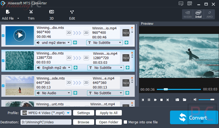Click Apply to All button
This screenshot has width=219, height=128.
pos(109,113)
